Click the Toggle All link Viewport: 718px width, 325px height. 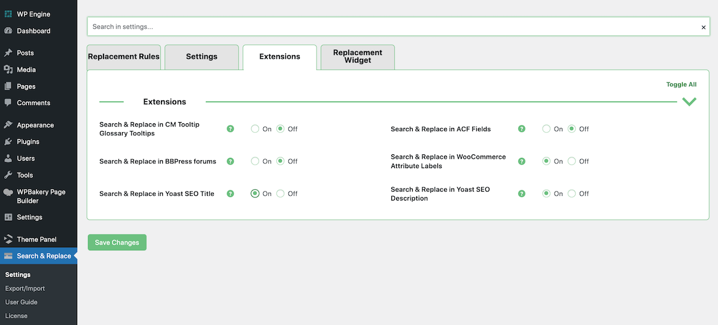[x=682, y=84]
